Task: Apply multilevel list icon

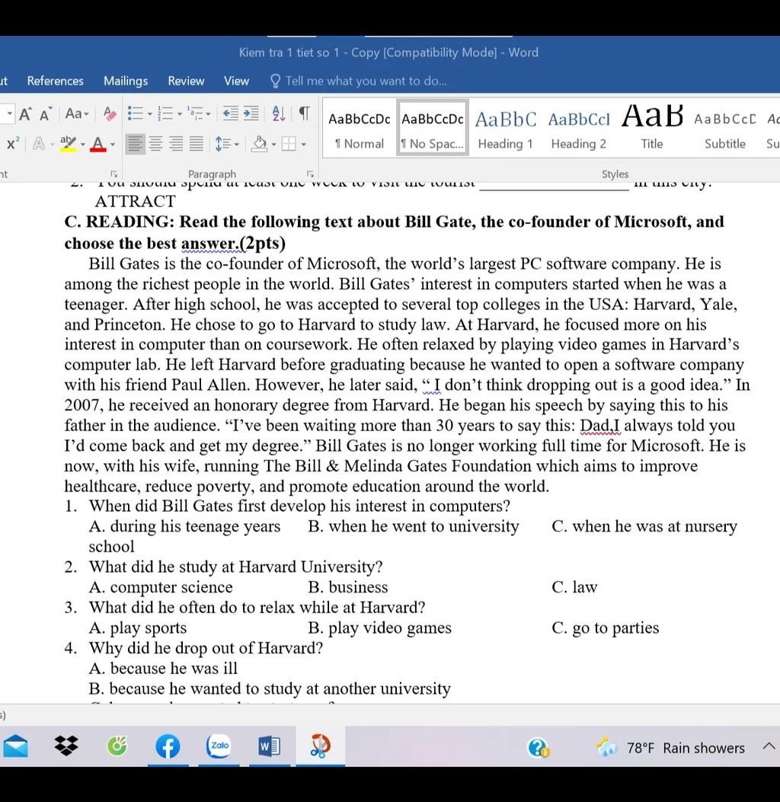Action: coord(195,113)
